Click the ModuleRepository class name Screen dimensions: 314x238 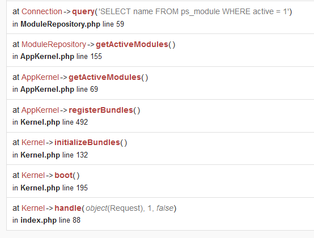click(x=54, y=44)
